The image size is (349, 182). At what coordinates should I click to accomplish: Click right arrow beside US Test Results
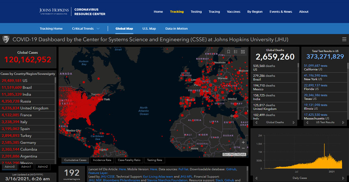click(x=343, y=122)
